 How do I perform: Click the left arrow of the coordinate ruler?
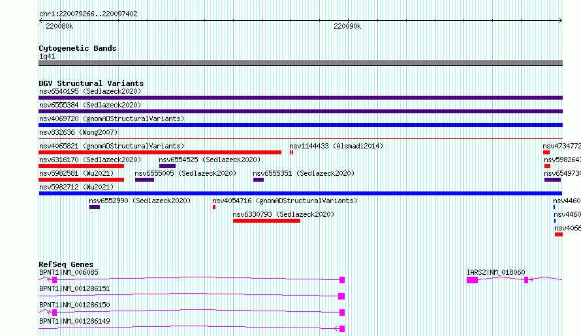tap(40, 21)
